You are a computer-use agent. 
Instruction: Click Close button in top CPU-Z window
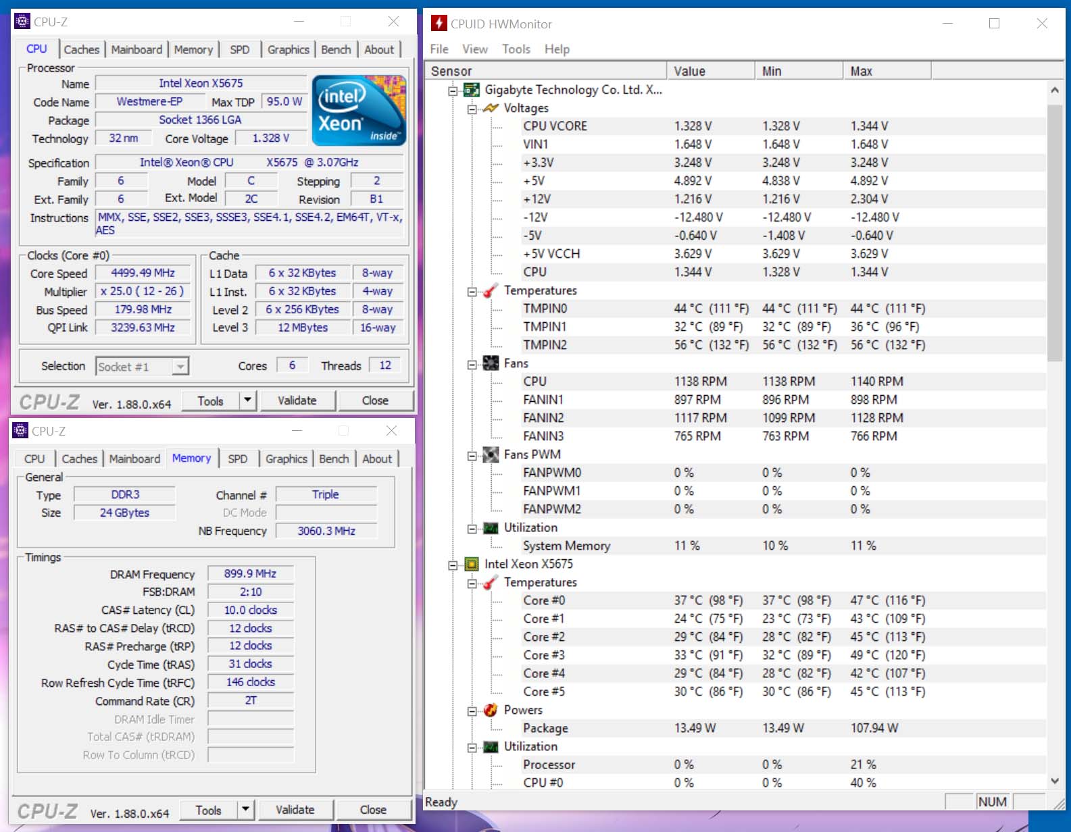click(375, 400)
